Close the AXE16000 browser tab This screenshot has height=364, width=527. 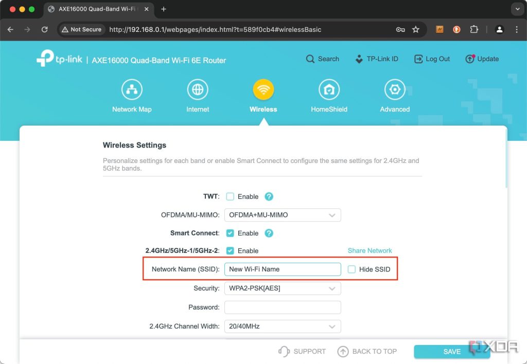pyautogui.click(x=147, y=9)
